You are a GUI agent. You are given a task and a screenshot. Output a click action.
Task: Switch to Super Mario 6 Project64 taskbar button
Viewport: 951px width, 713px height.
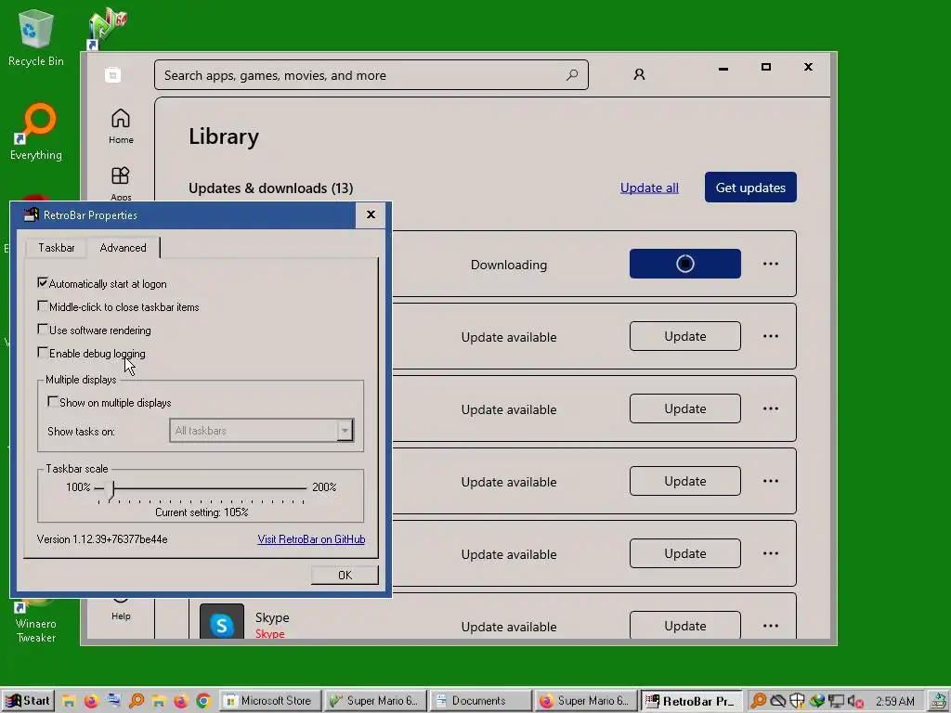click(375, 701)
